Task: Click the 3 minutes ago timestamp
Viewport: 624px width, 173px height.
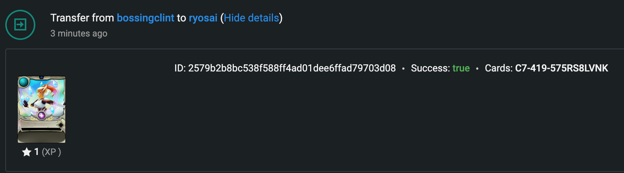Action: 79,33
